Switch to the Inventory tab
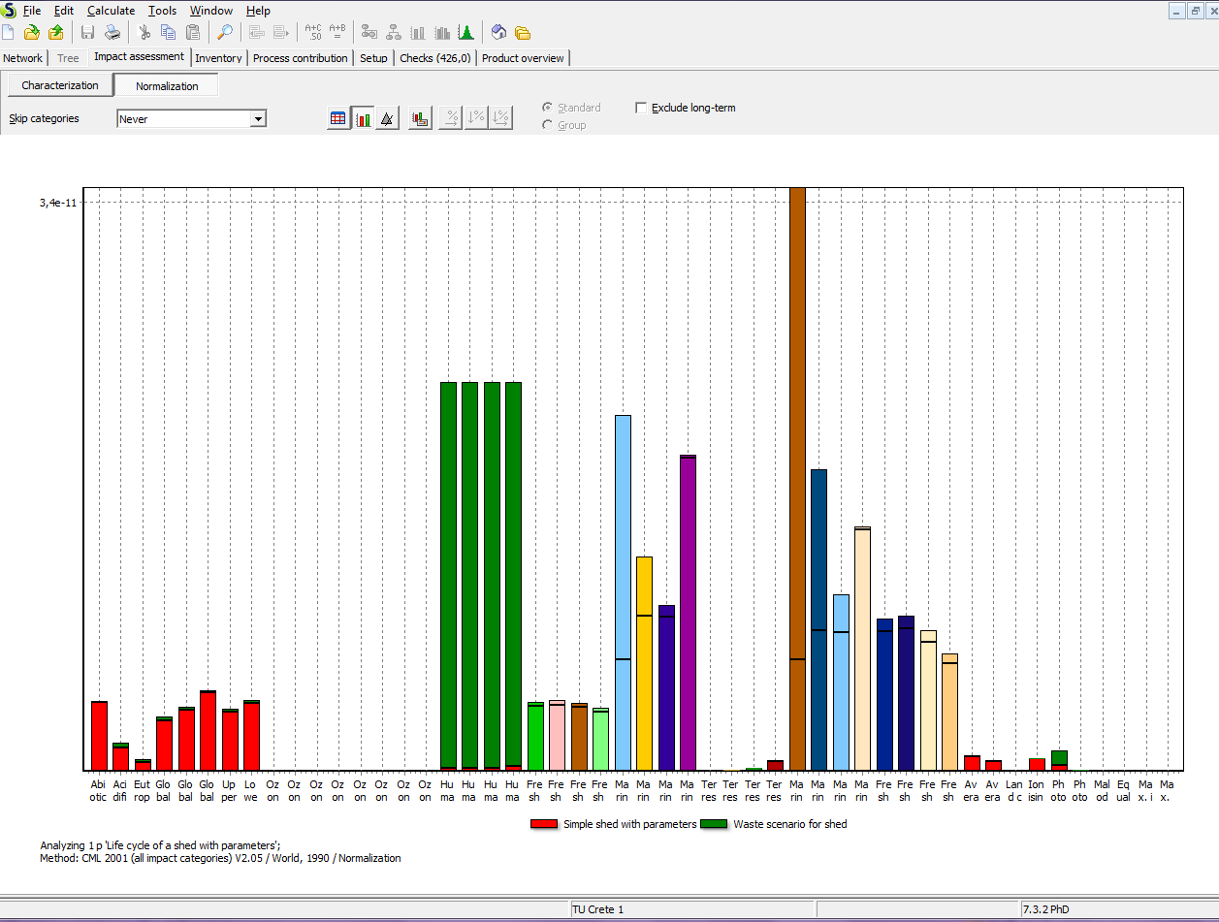The height and width of the screenshot is (922, 1219). tap(218, 58)
